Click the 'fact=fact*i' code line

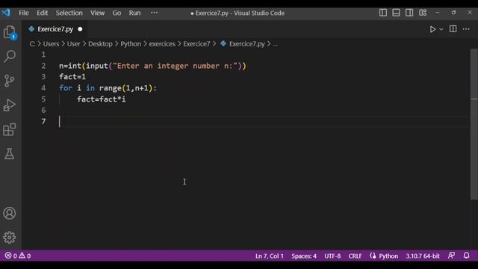[x=102, y=99]
